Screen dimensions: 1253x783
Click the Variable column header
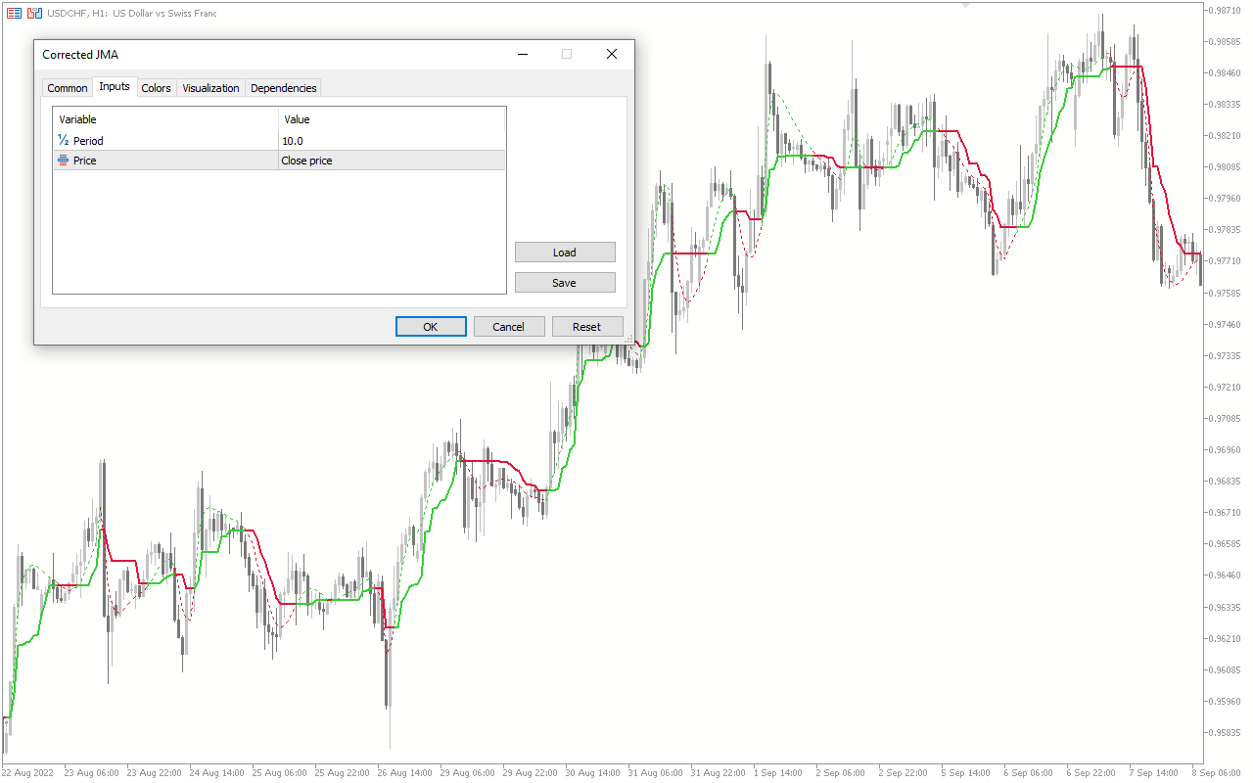pos(166,119)
